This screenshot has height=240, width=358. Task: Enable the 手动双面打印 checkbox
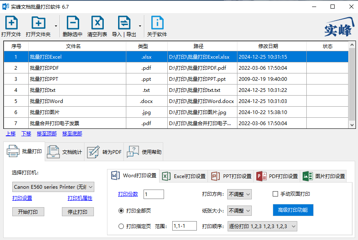point(275,194)
